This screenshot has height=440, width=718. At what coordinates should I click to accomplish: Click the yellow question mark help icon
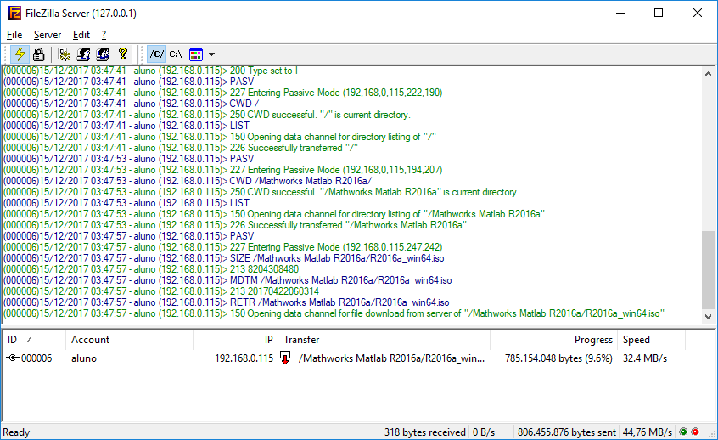(122, 54)
